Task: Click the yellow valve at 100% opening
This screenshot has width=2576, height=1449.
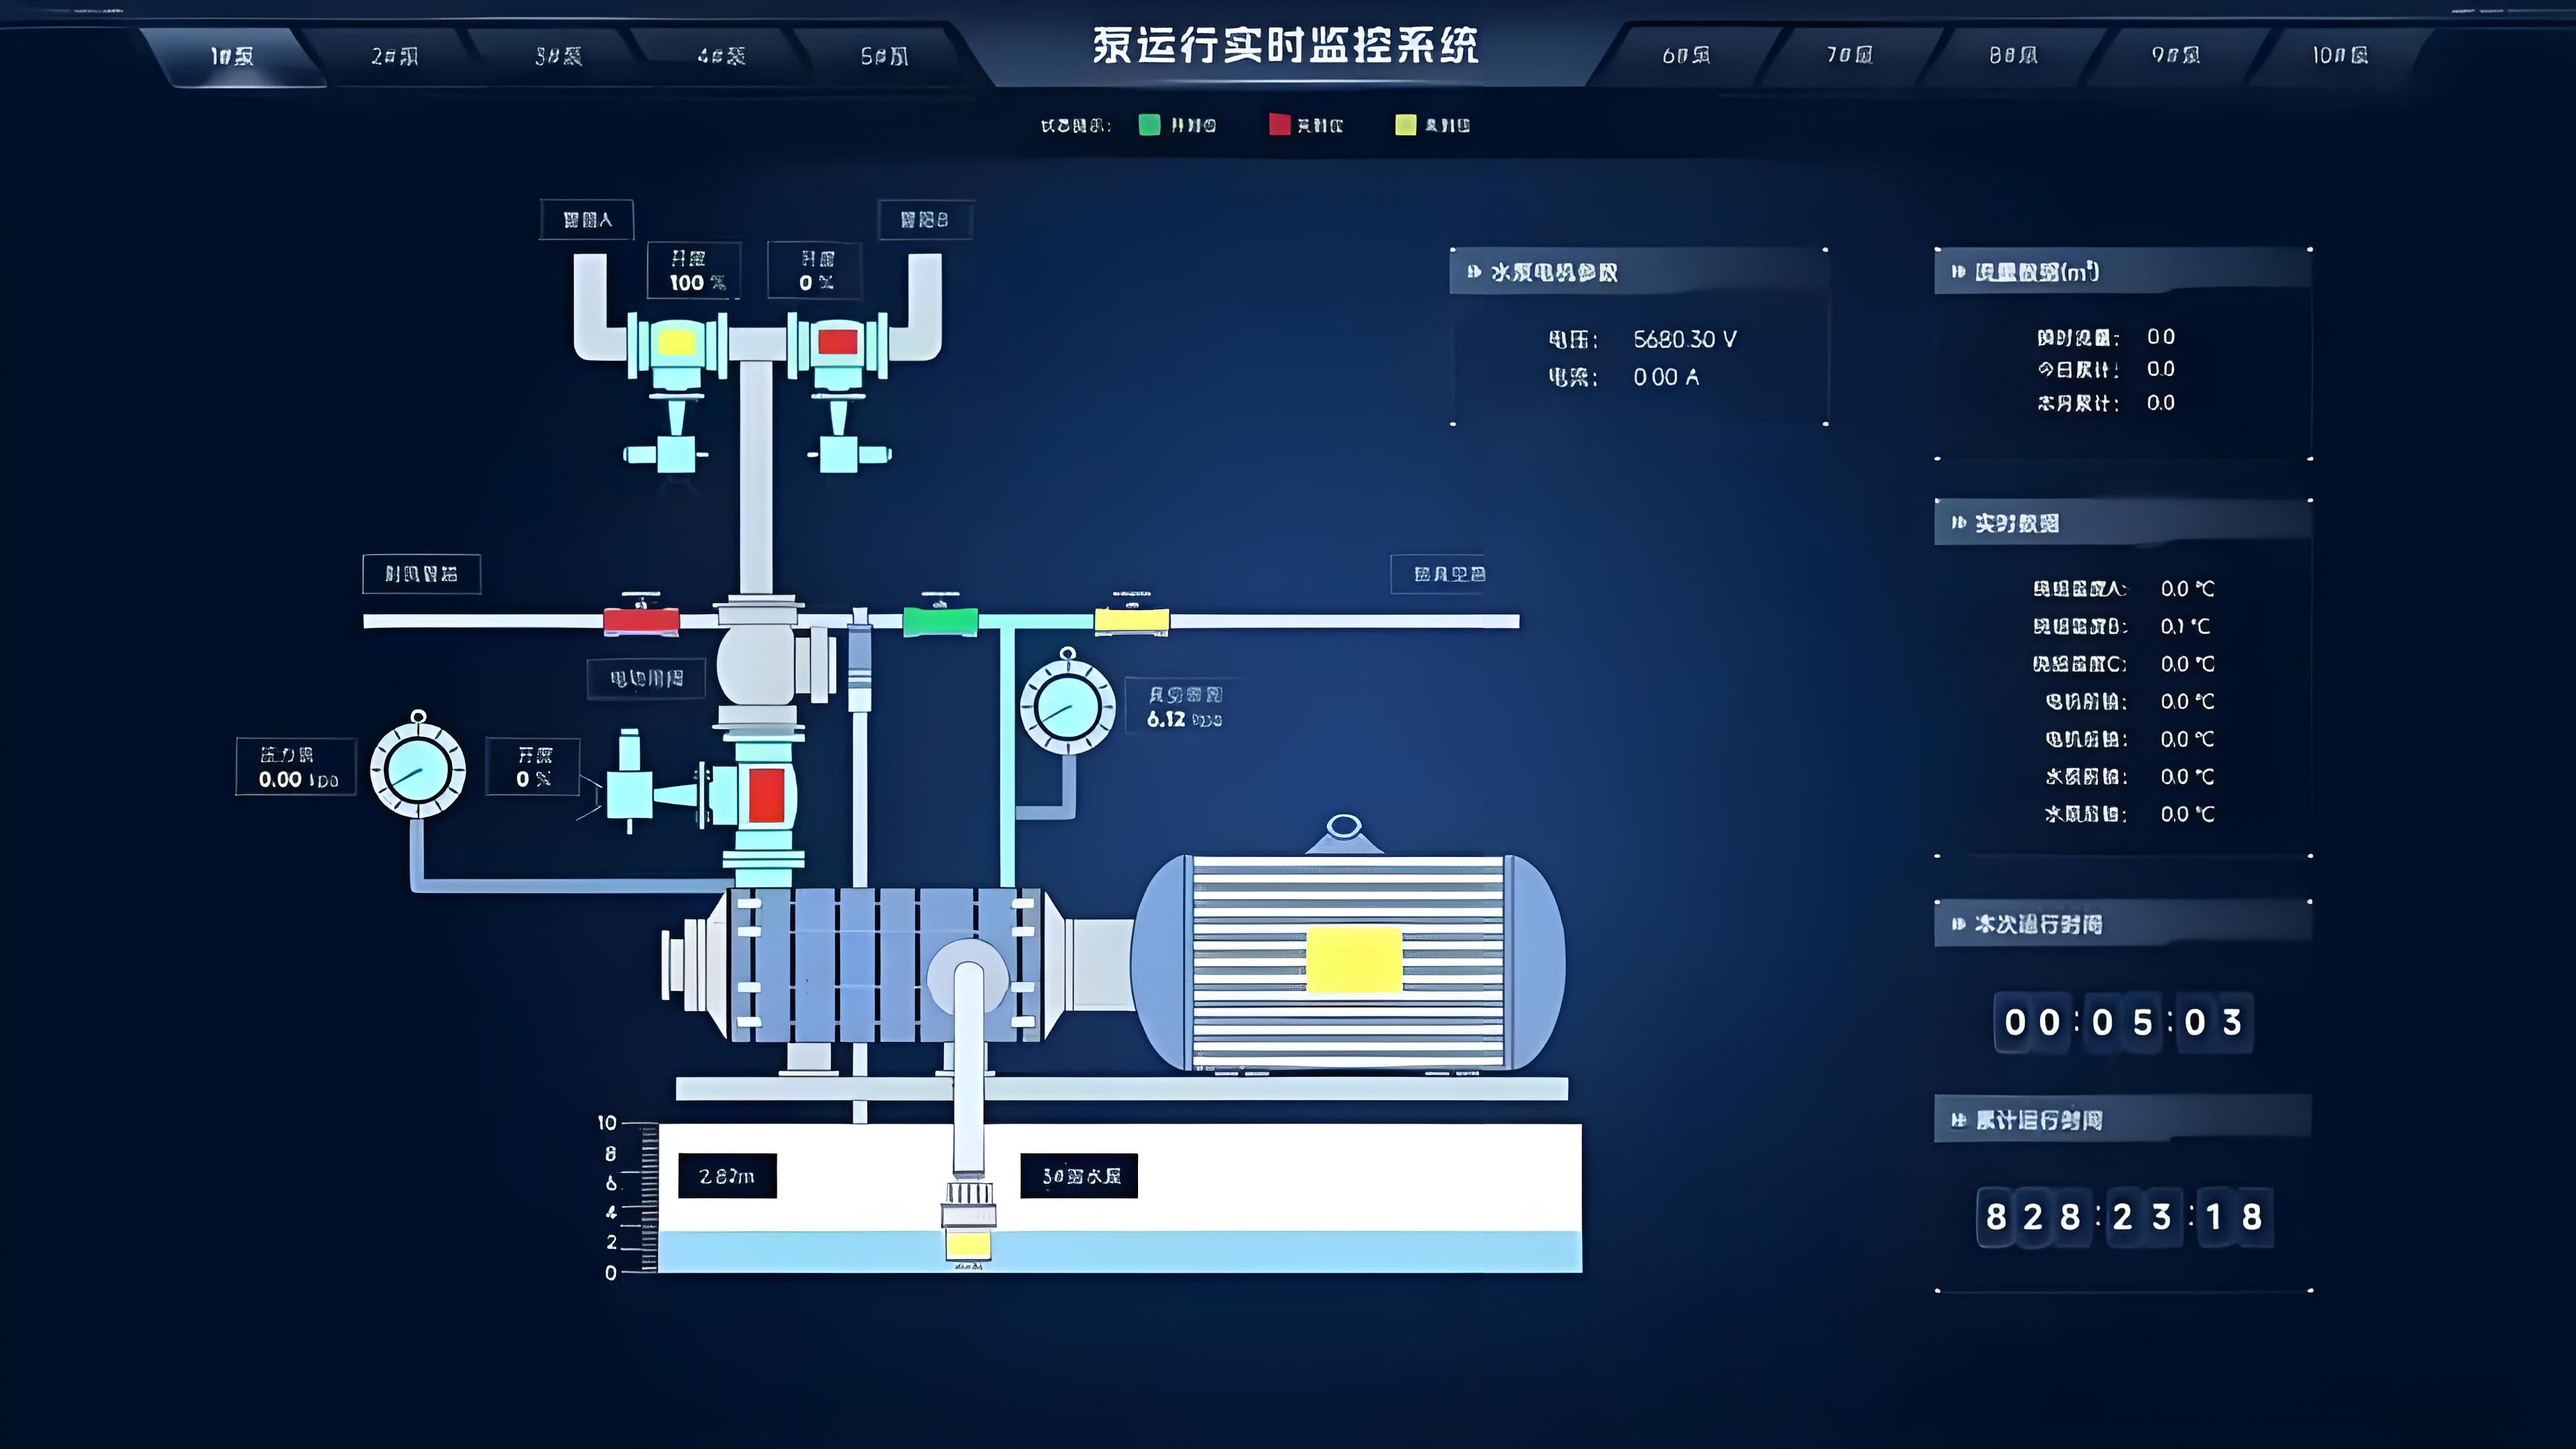Action: [676, 343]
